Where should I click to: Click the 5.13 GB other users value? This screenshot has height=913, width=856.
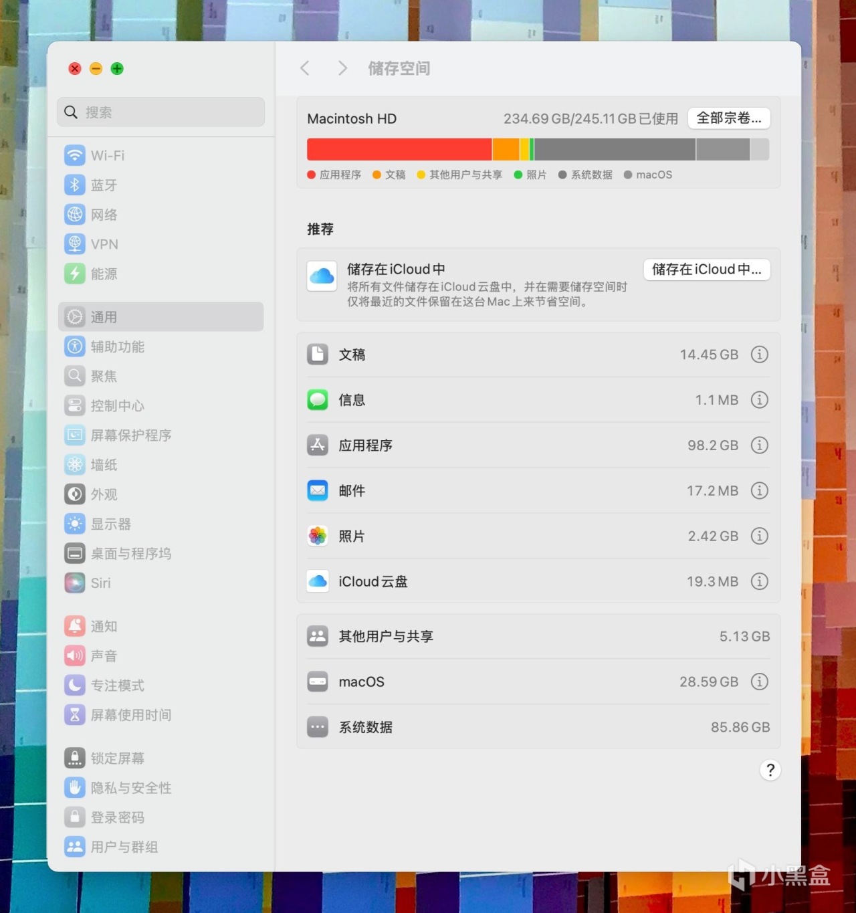pos(744,637)
